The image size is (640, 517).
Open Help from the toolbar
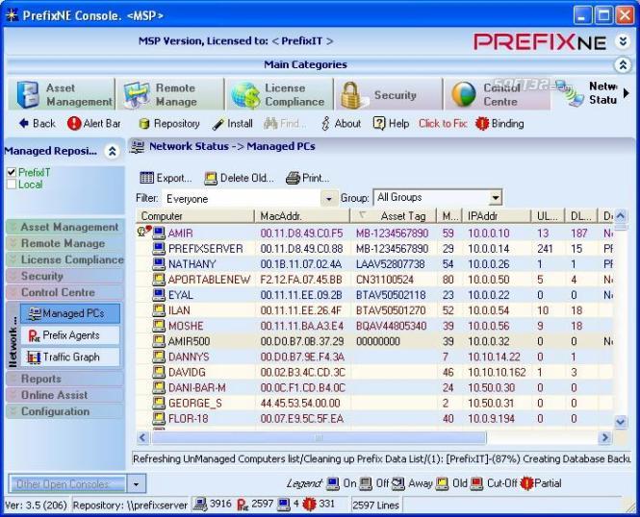coord(391,123)
